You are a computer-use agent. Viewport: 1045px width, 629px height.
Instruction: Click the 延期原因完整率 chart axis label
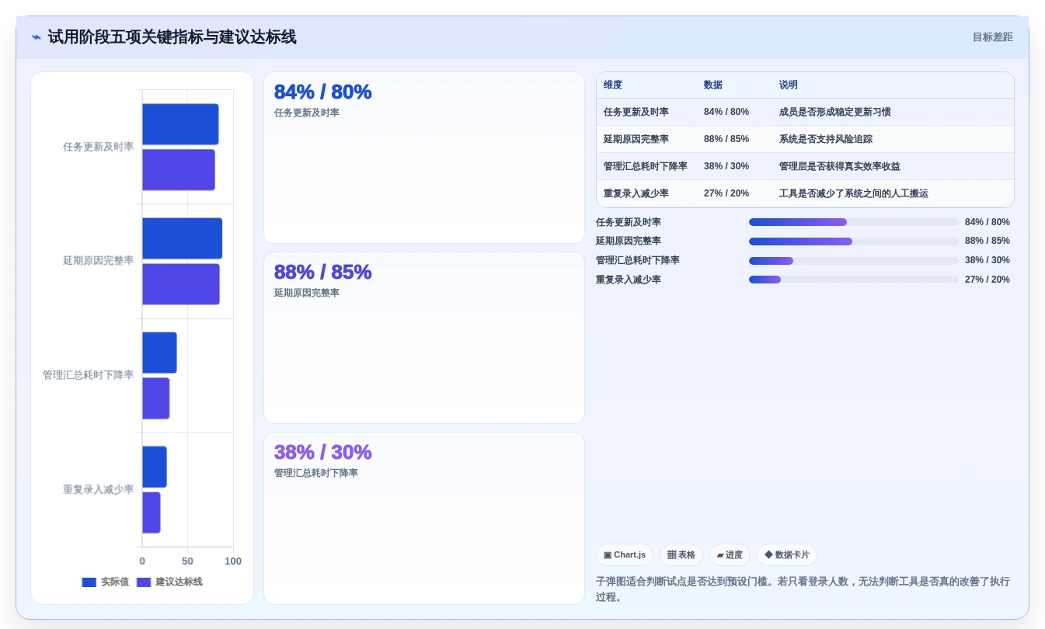[98, 261]
